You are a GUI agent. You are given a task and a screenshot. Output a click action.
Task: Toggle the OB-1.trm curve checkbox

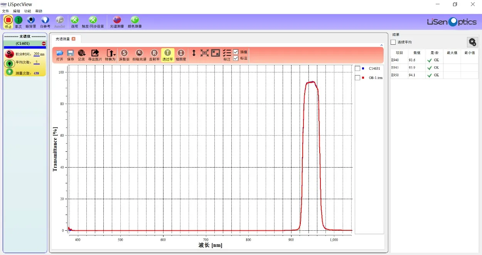(x=357, y=78)
